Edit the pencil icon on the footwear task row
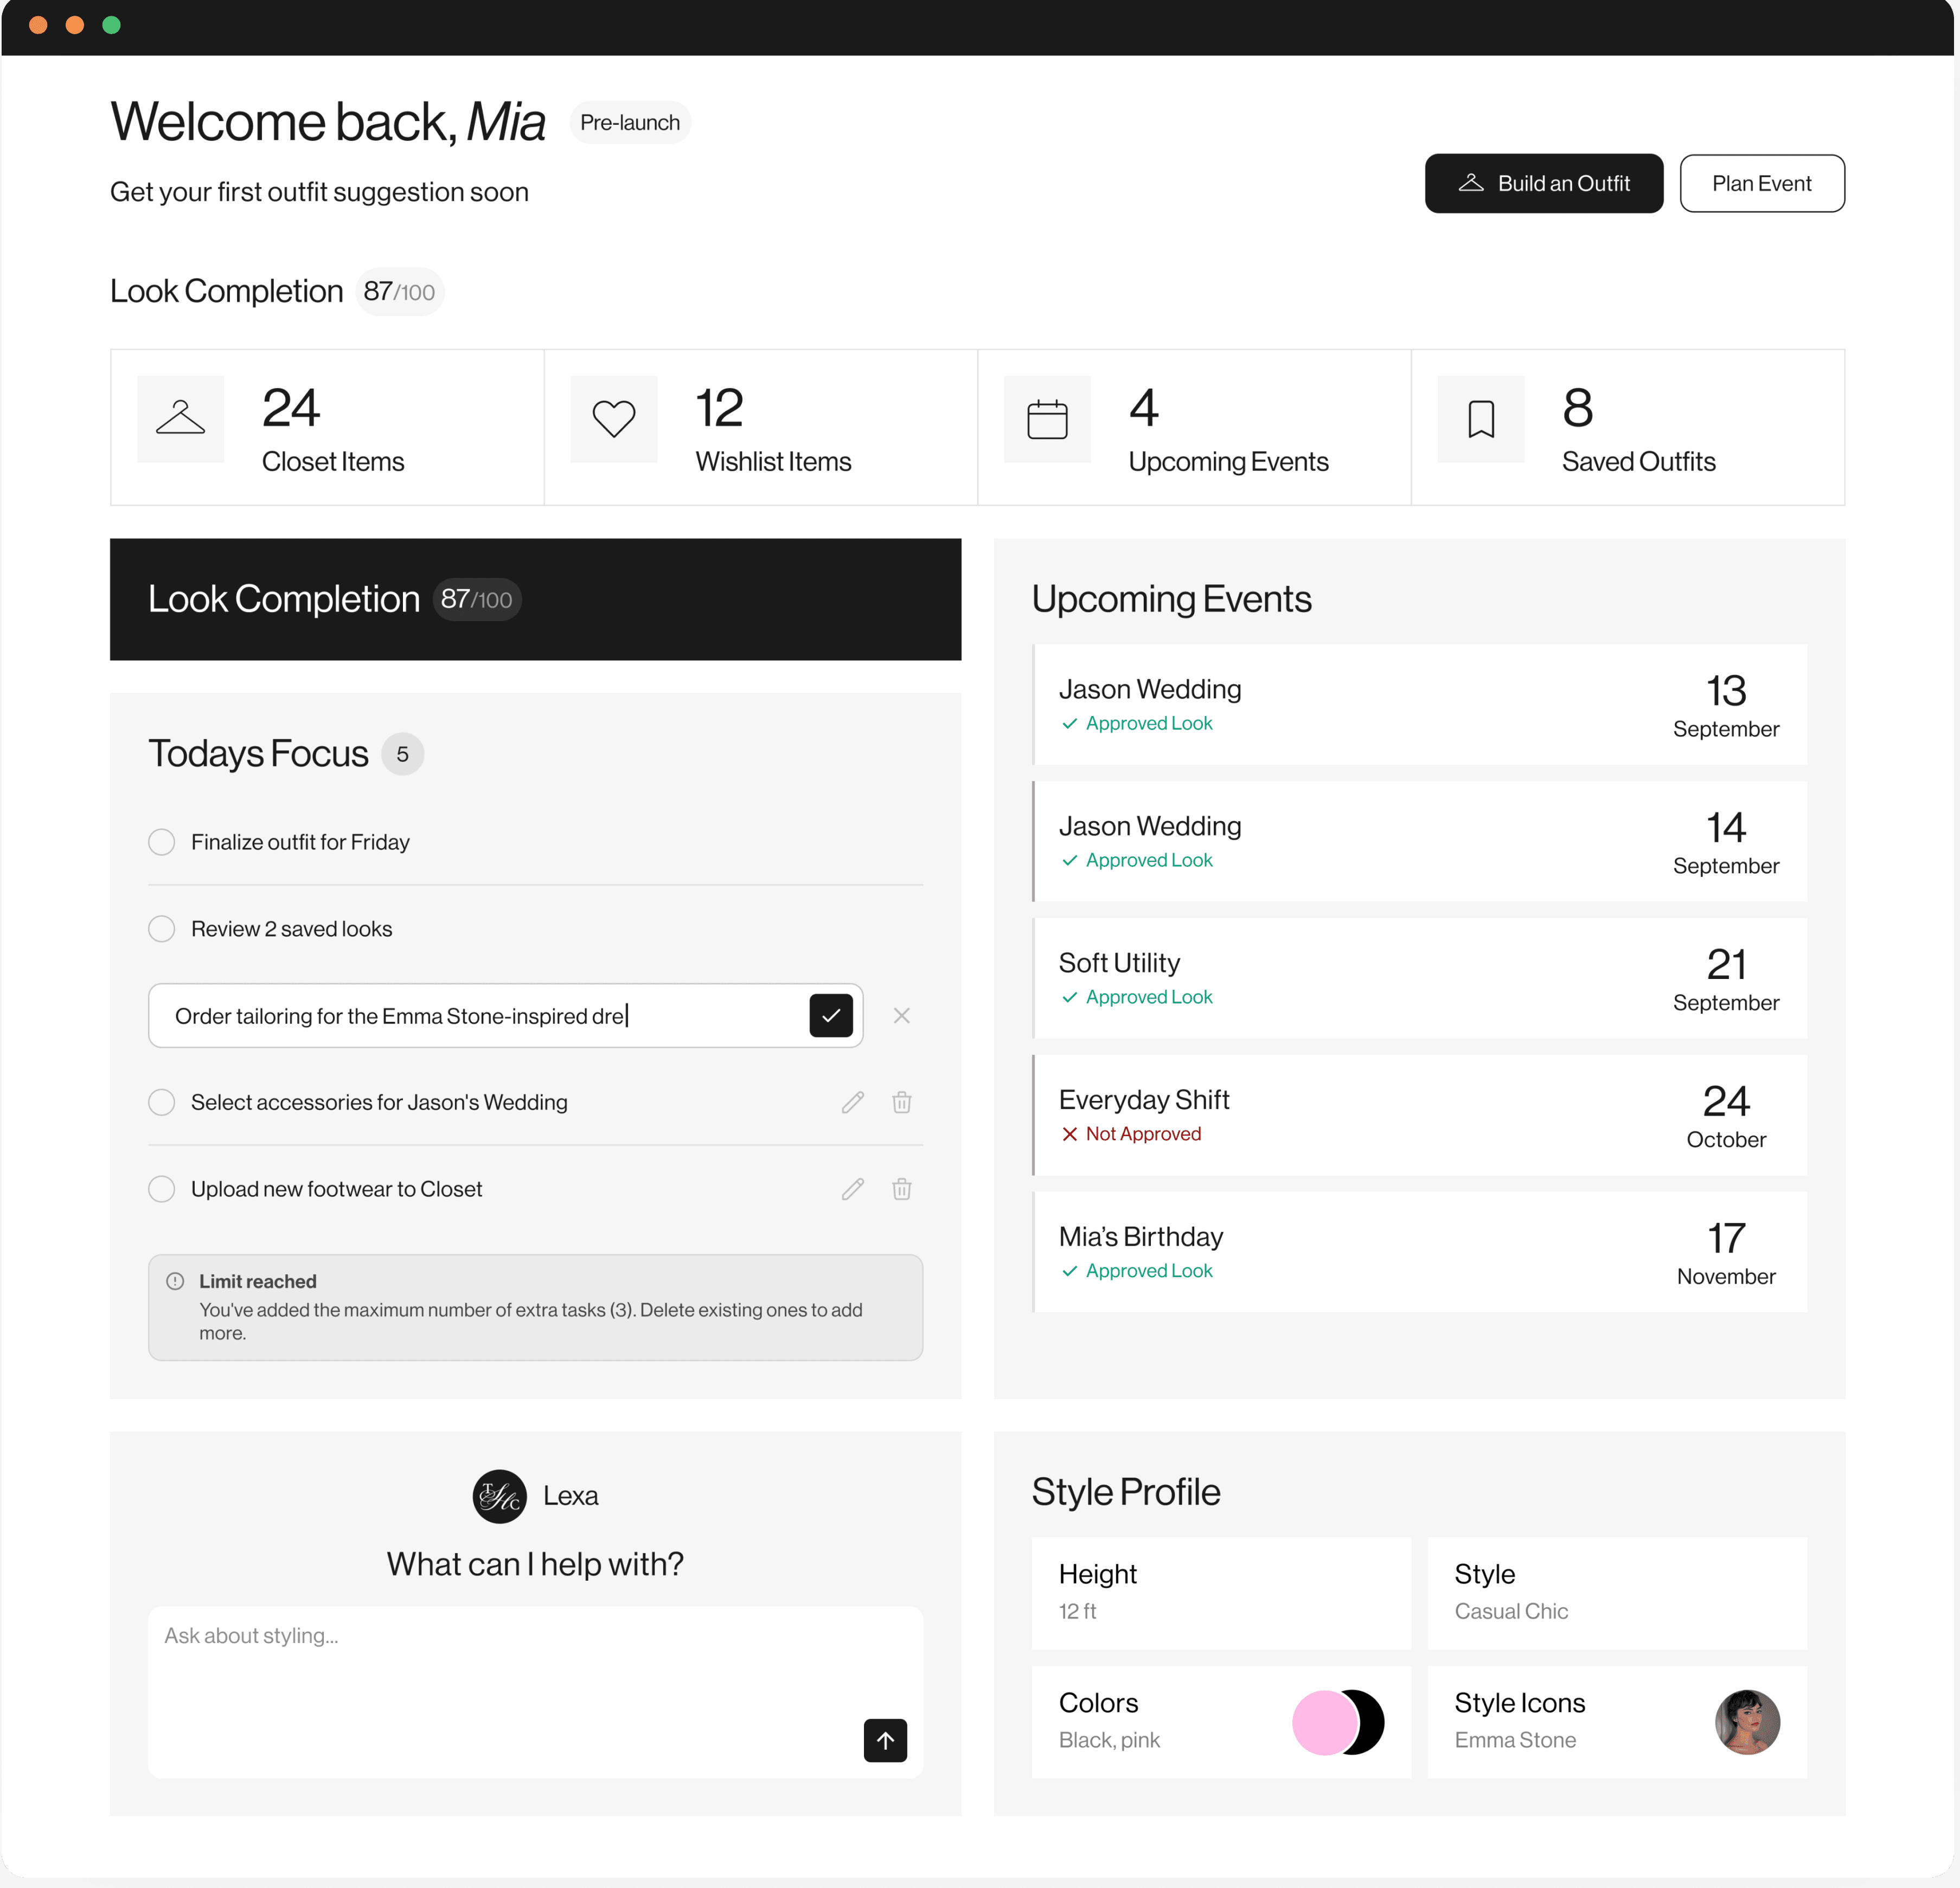Image resolution: width=1960 pixels, height=1888 pixels. click(852, 1188)
